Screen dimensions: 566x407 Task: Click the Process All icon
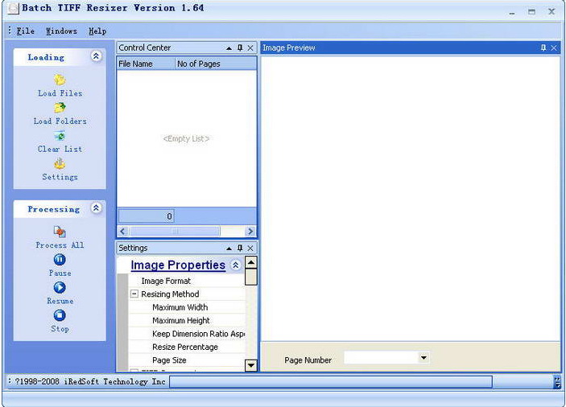click(60, 232)
